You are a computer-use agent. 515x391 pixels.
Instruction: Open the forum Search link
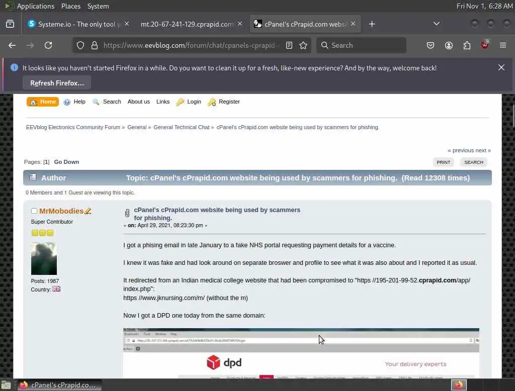(112, 102)
